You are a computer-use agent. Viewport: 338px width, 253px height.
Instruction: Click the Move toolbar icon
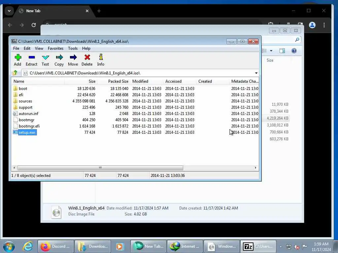coord(73,60)
